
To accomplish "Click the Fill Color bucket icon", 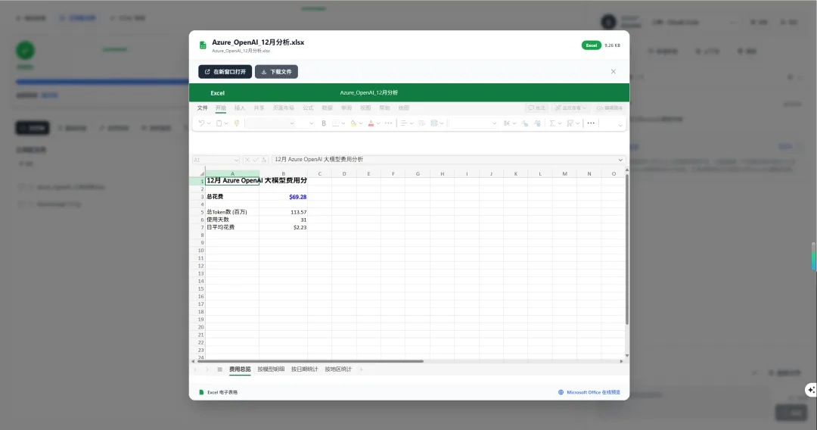I will pyautogui.click(x=353, y=123).
